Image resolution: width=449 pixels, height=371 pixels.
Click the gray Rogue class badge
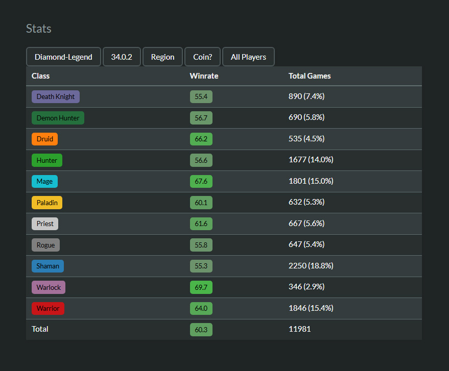coord(45,245)
